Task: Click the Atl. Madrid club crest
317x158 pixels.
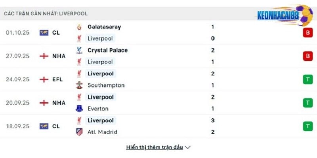Action: click(79, 132)
